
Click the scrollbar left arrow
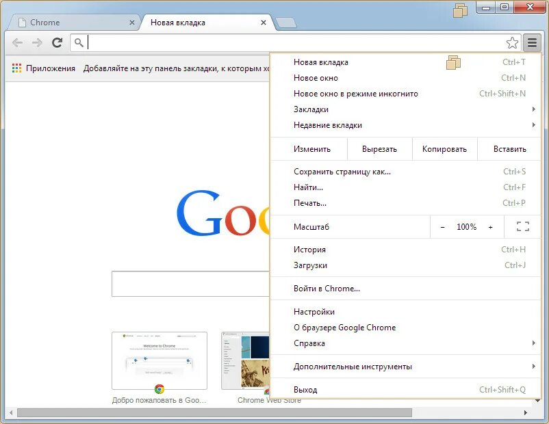[11, 413]
